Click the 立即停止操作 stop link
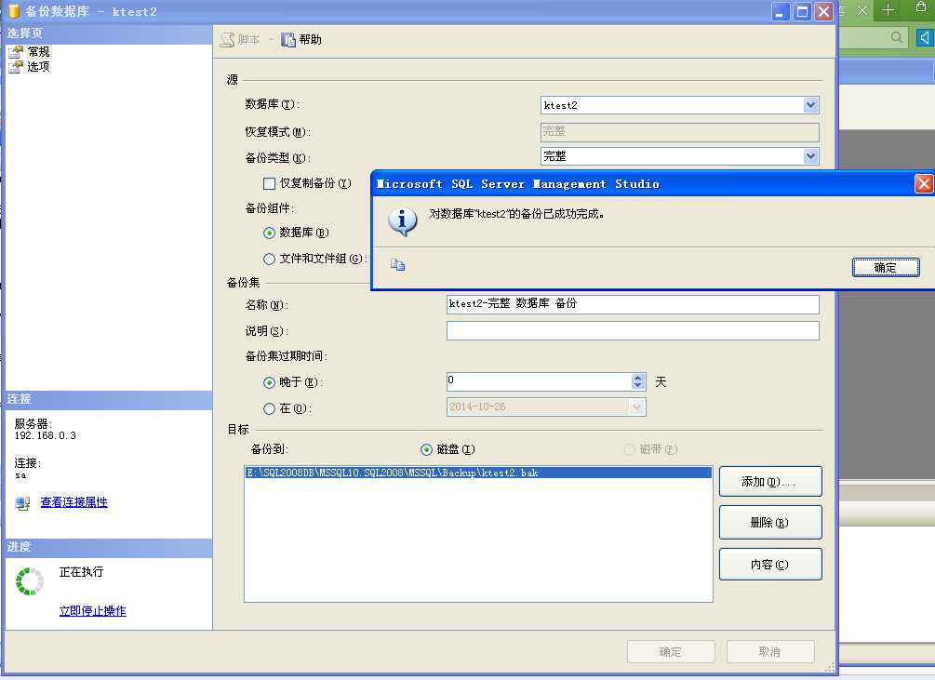935x680 pixels. [92, 611]
